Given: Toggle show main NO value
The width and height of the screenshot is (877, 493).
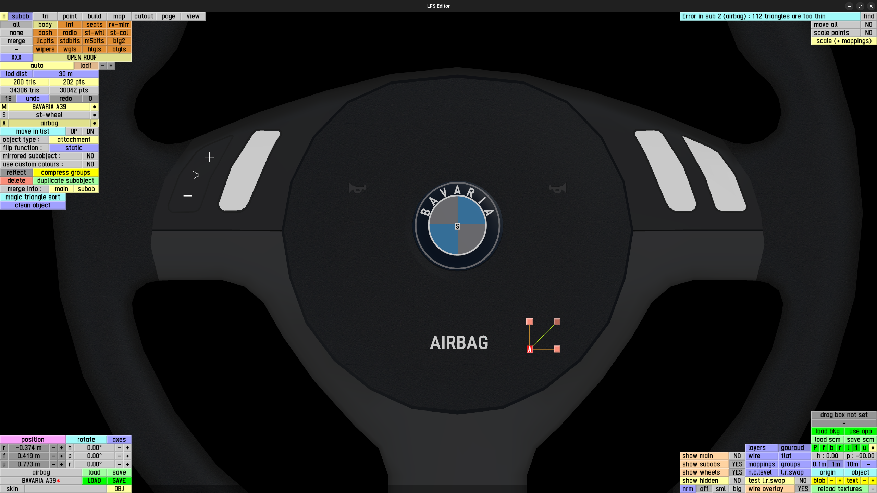Looking at the screenshot, I should 737,456.
